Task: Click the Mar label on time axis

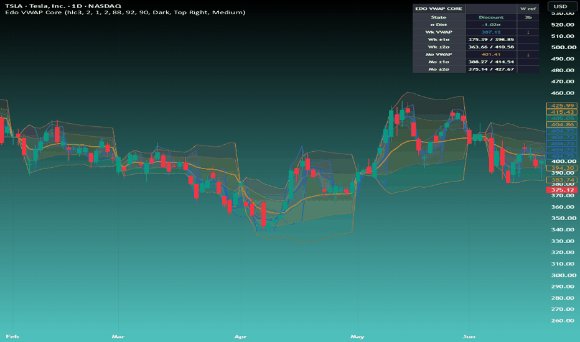Action: point(118,336)
